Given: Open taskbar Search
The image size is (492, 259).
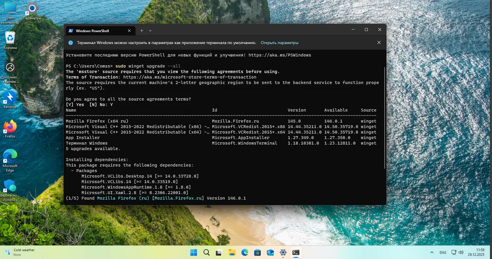Looking at the screenshot, I should pos(207,252).
